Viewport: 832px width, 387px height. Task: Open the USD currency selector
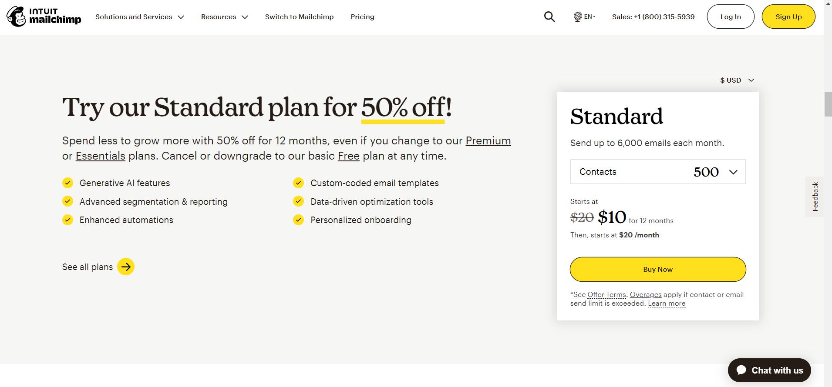737,80
